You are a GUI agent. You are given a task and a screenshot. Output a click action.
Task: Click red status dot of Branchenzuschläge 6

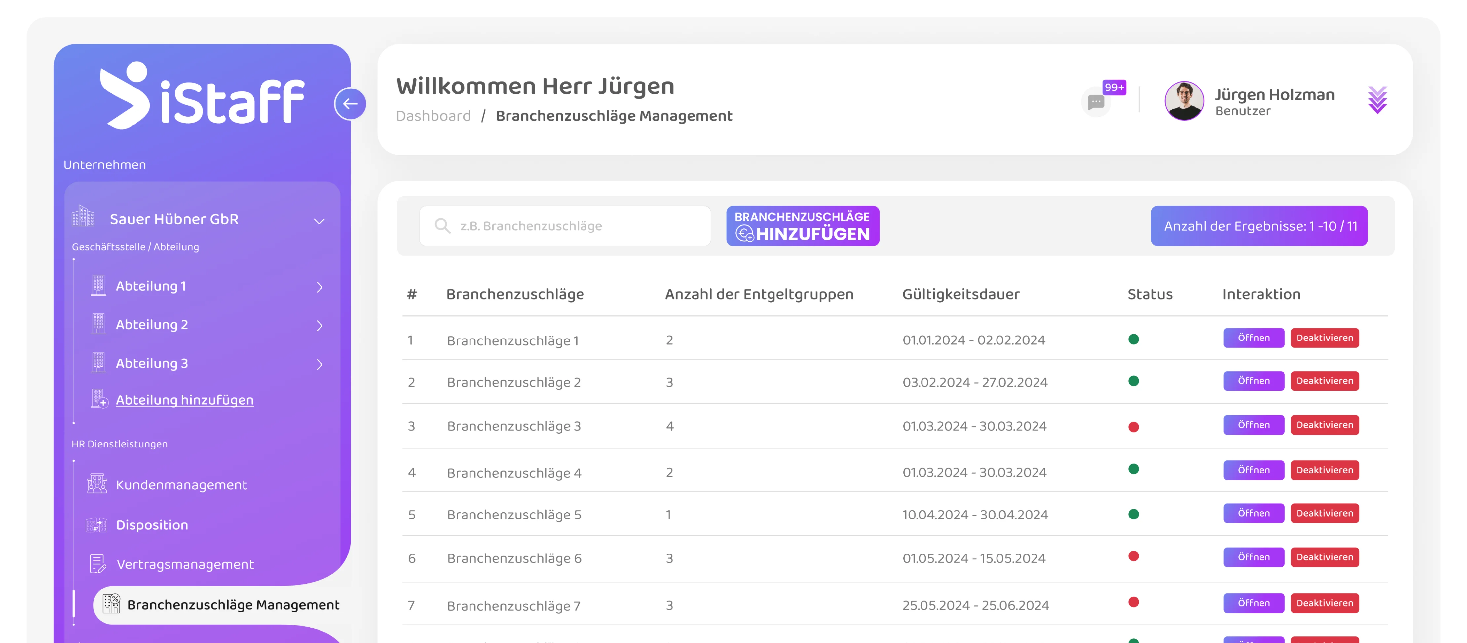[x=1133, y=556]
